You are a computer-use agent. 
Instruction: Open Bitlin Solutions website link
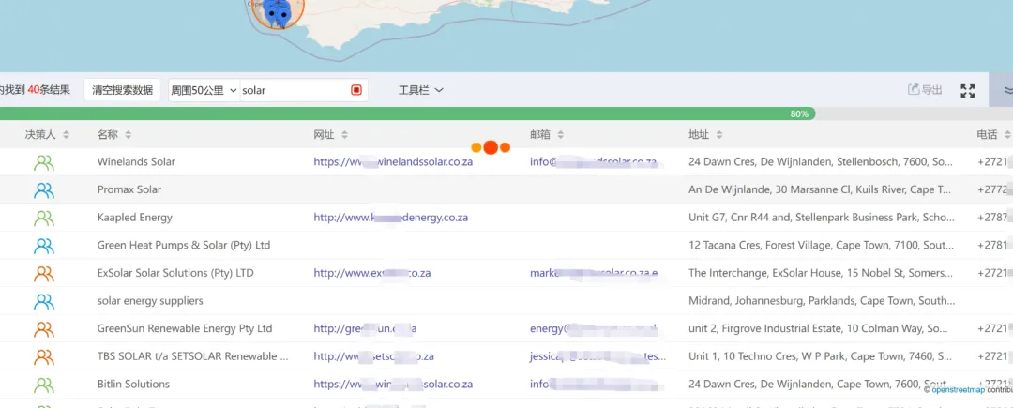coord(393,385)
